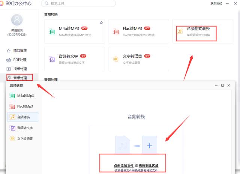Screen dimensions: 240x174
Task: Click the 微信登录 login text
Action: click(17, 30)
